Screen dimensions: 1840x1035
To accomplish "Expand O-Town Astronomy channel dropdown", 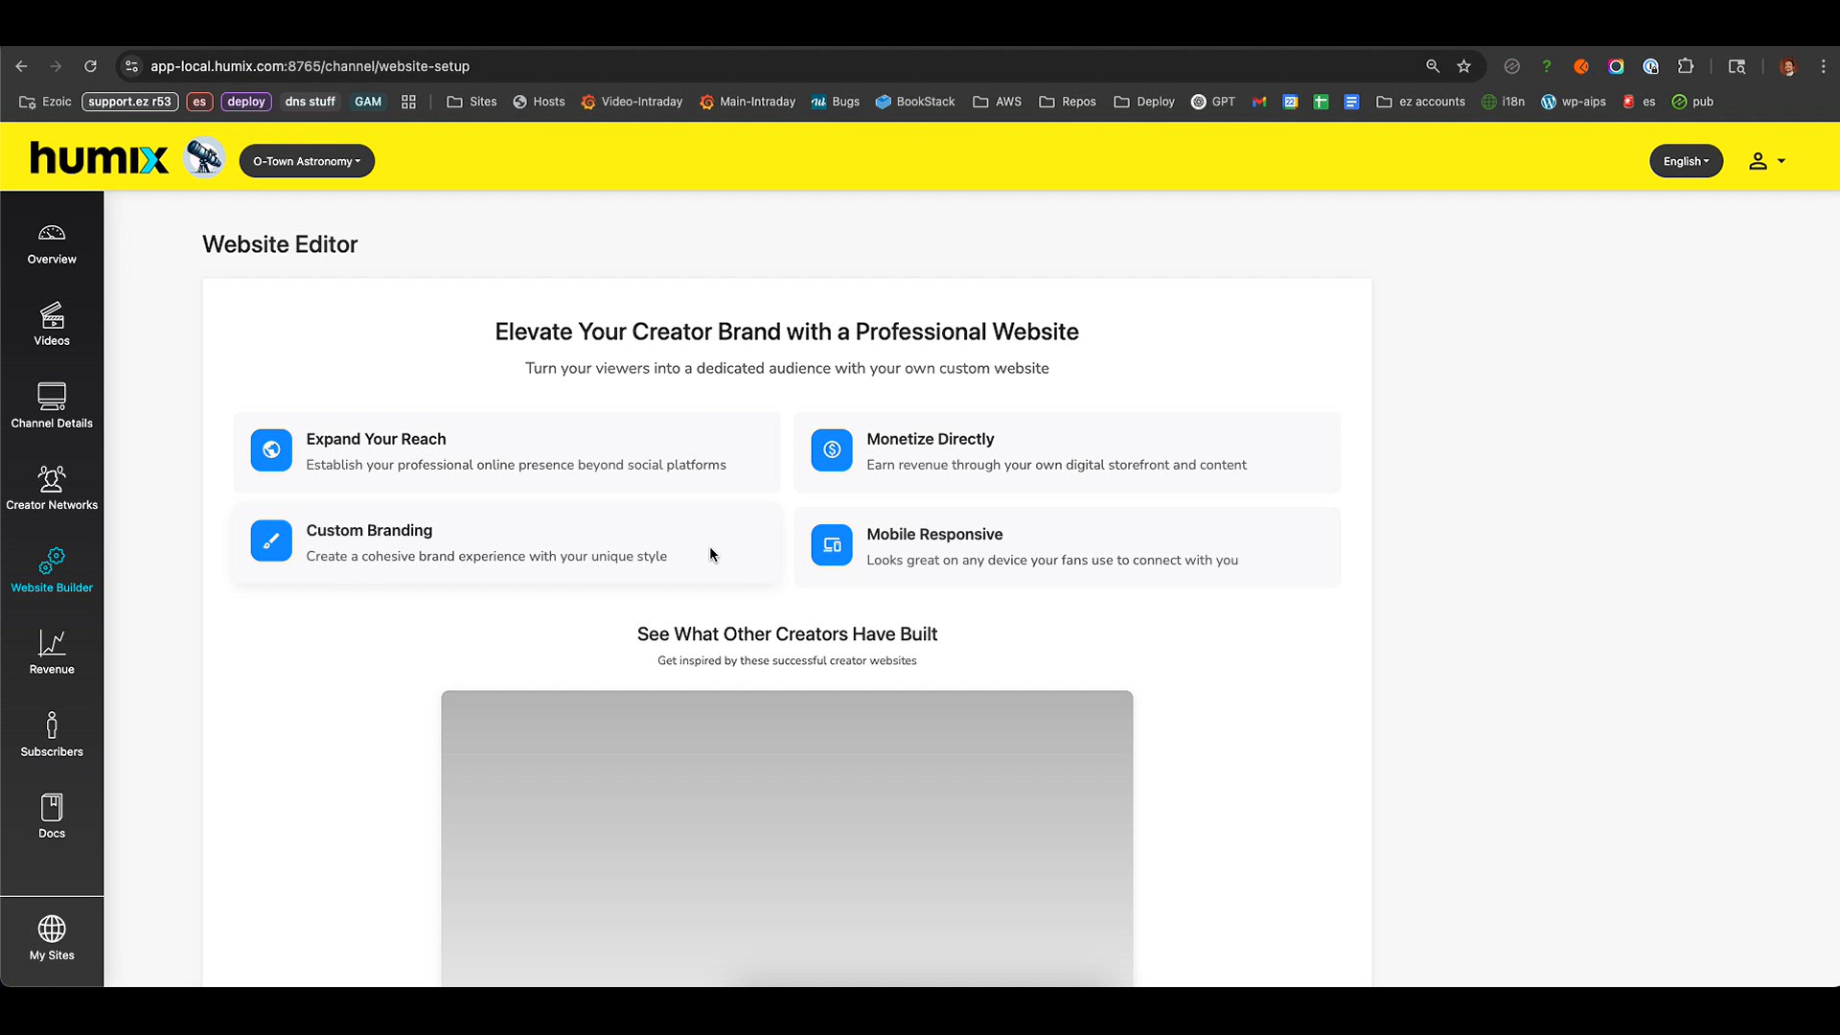I will pyautogui.click(x=307, y=161).
